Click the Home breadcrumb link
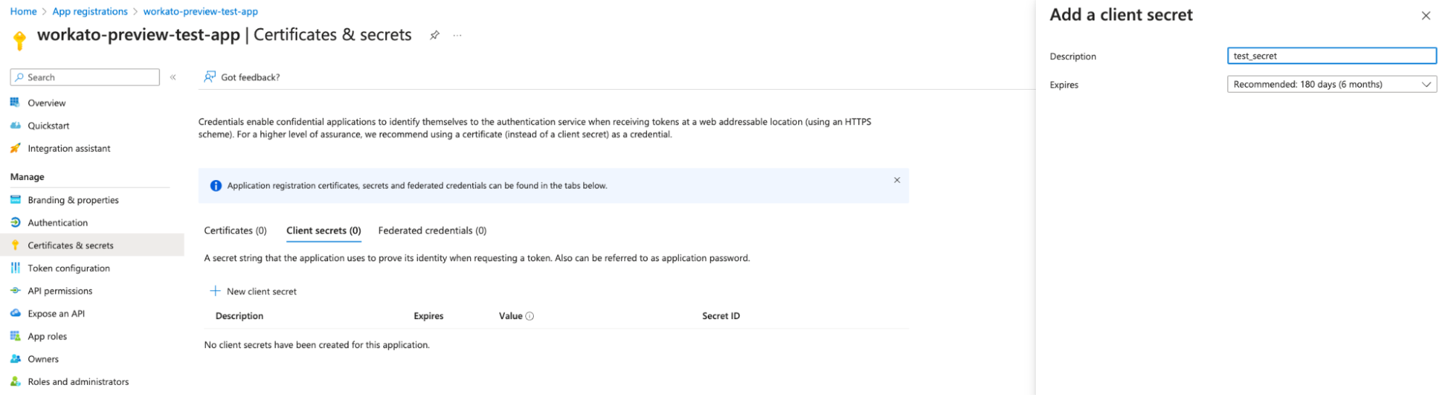Viewport: 1448px width, 395px height. [23, 12]
